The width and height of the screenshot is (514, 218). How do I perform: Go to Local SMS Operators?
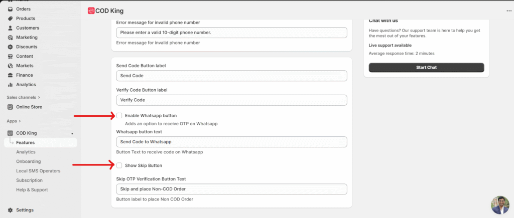pos(38,171)
